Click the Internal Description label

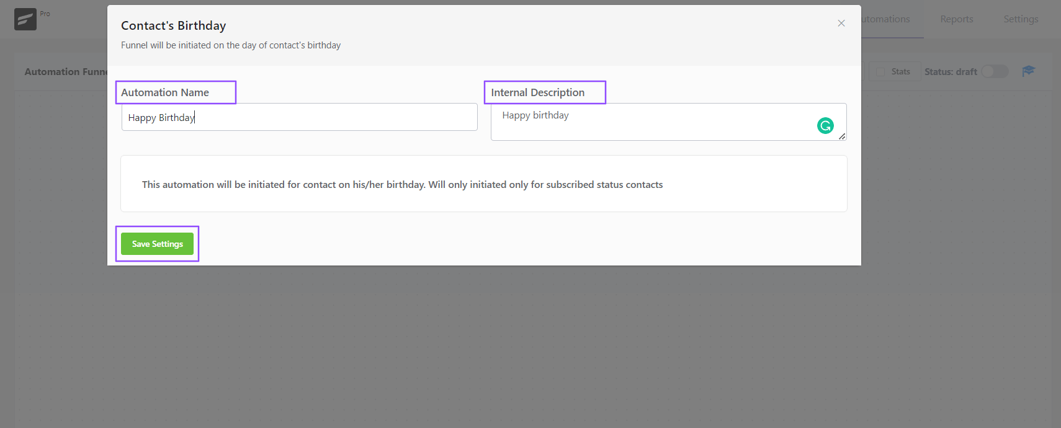click(538, 92)
